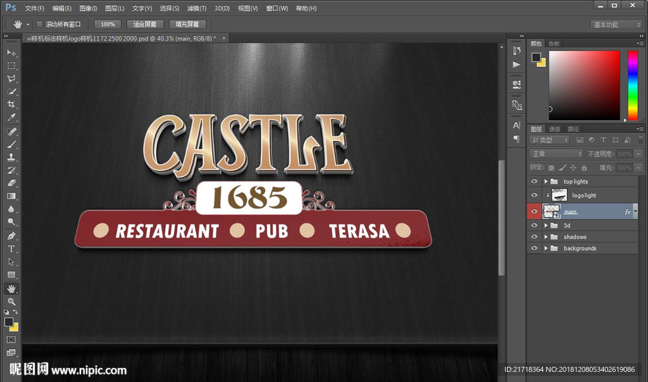Select the Horizontal Type tool
The height and width of the screenshot is (382, 648).
point(11,249)
